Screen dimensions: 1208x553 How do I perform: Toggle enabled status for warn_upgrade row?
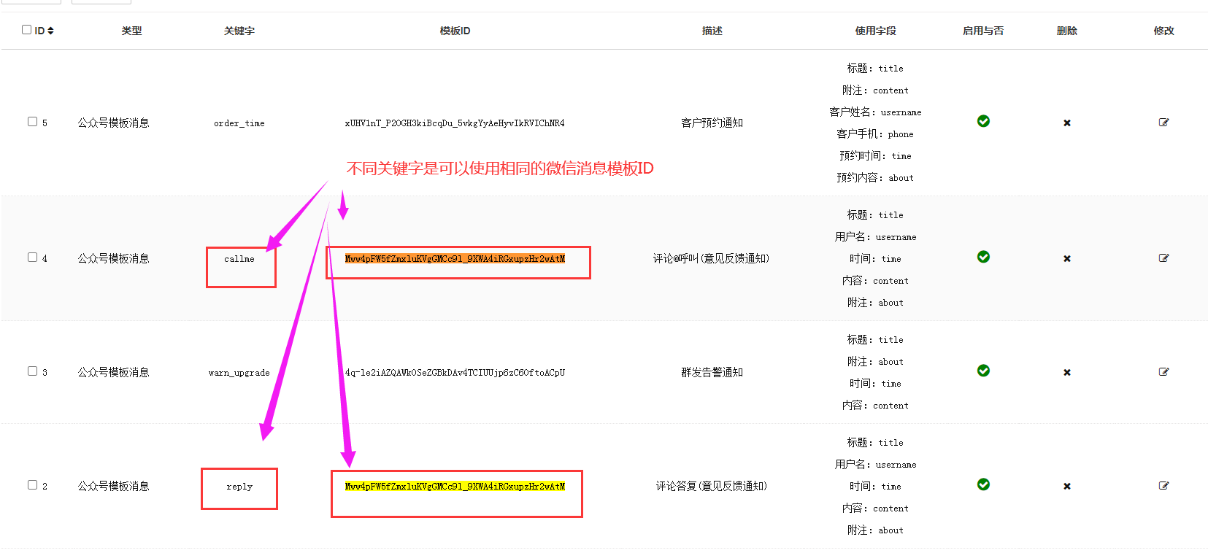point(983,371)
